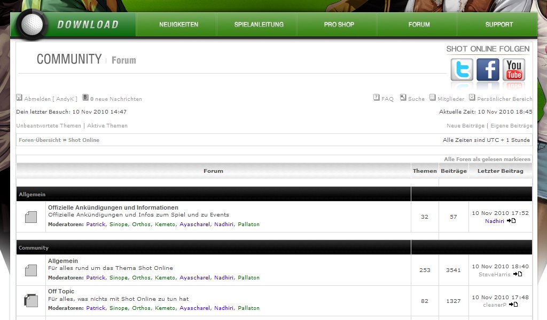The image size is (547, 320).
Task: Open last poster cleanerP's profile
Action: [494, 305]
